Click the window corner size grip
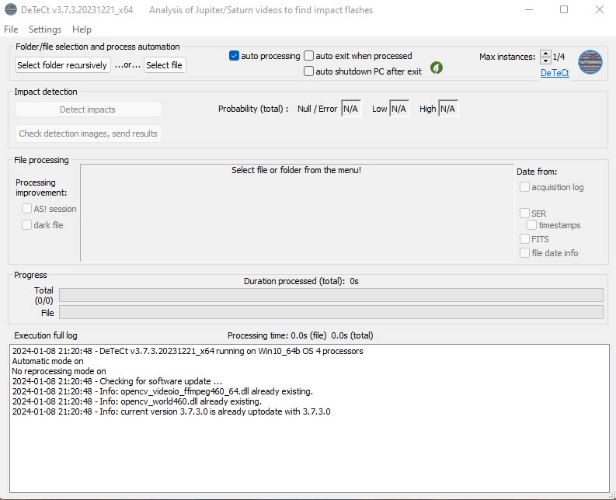616x500 pixels. pos(612,496)
